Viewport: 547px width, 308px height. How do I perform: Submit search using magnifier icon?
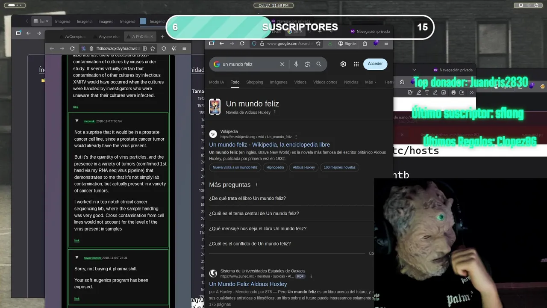(319, 64)
